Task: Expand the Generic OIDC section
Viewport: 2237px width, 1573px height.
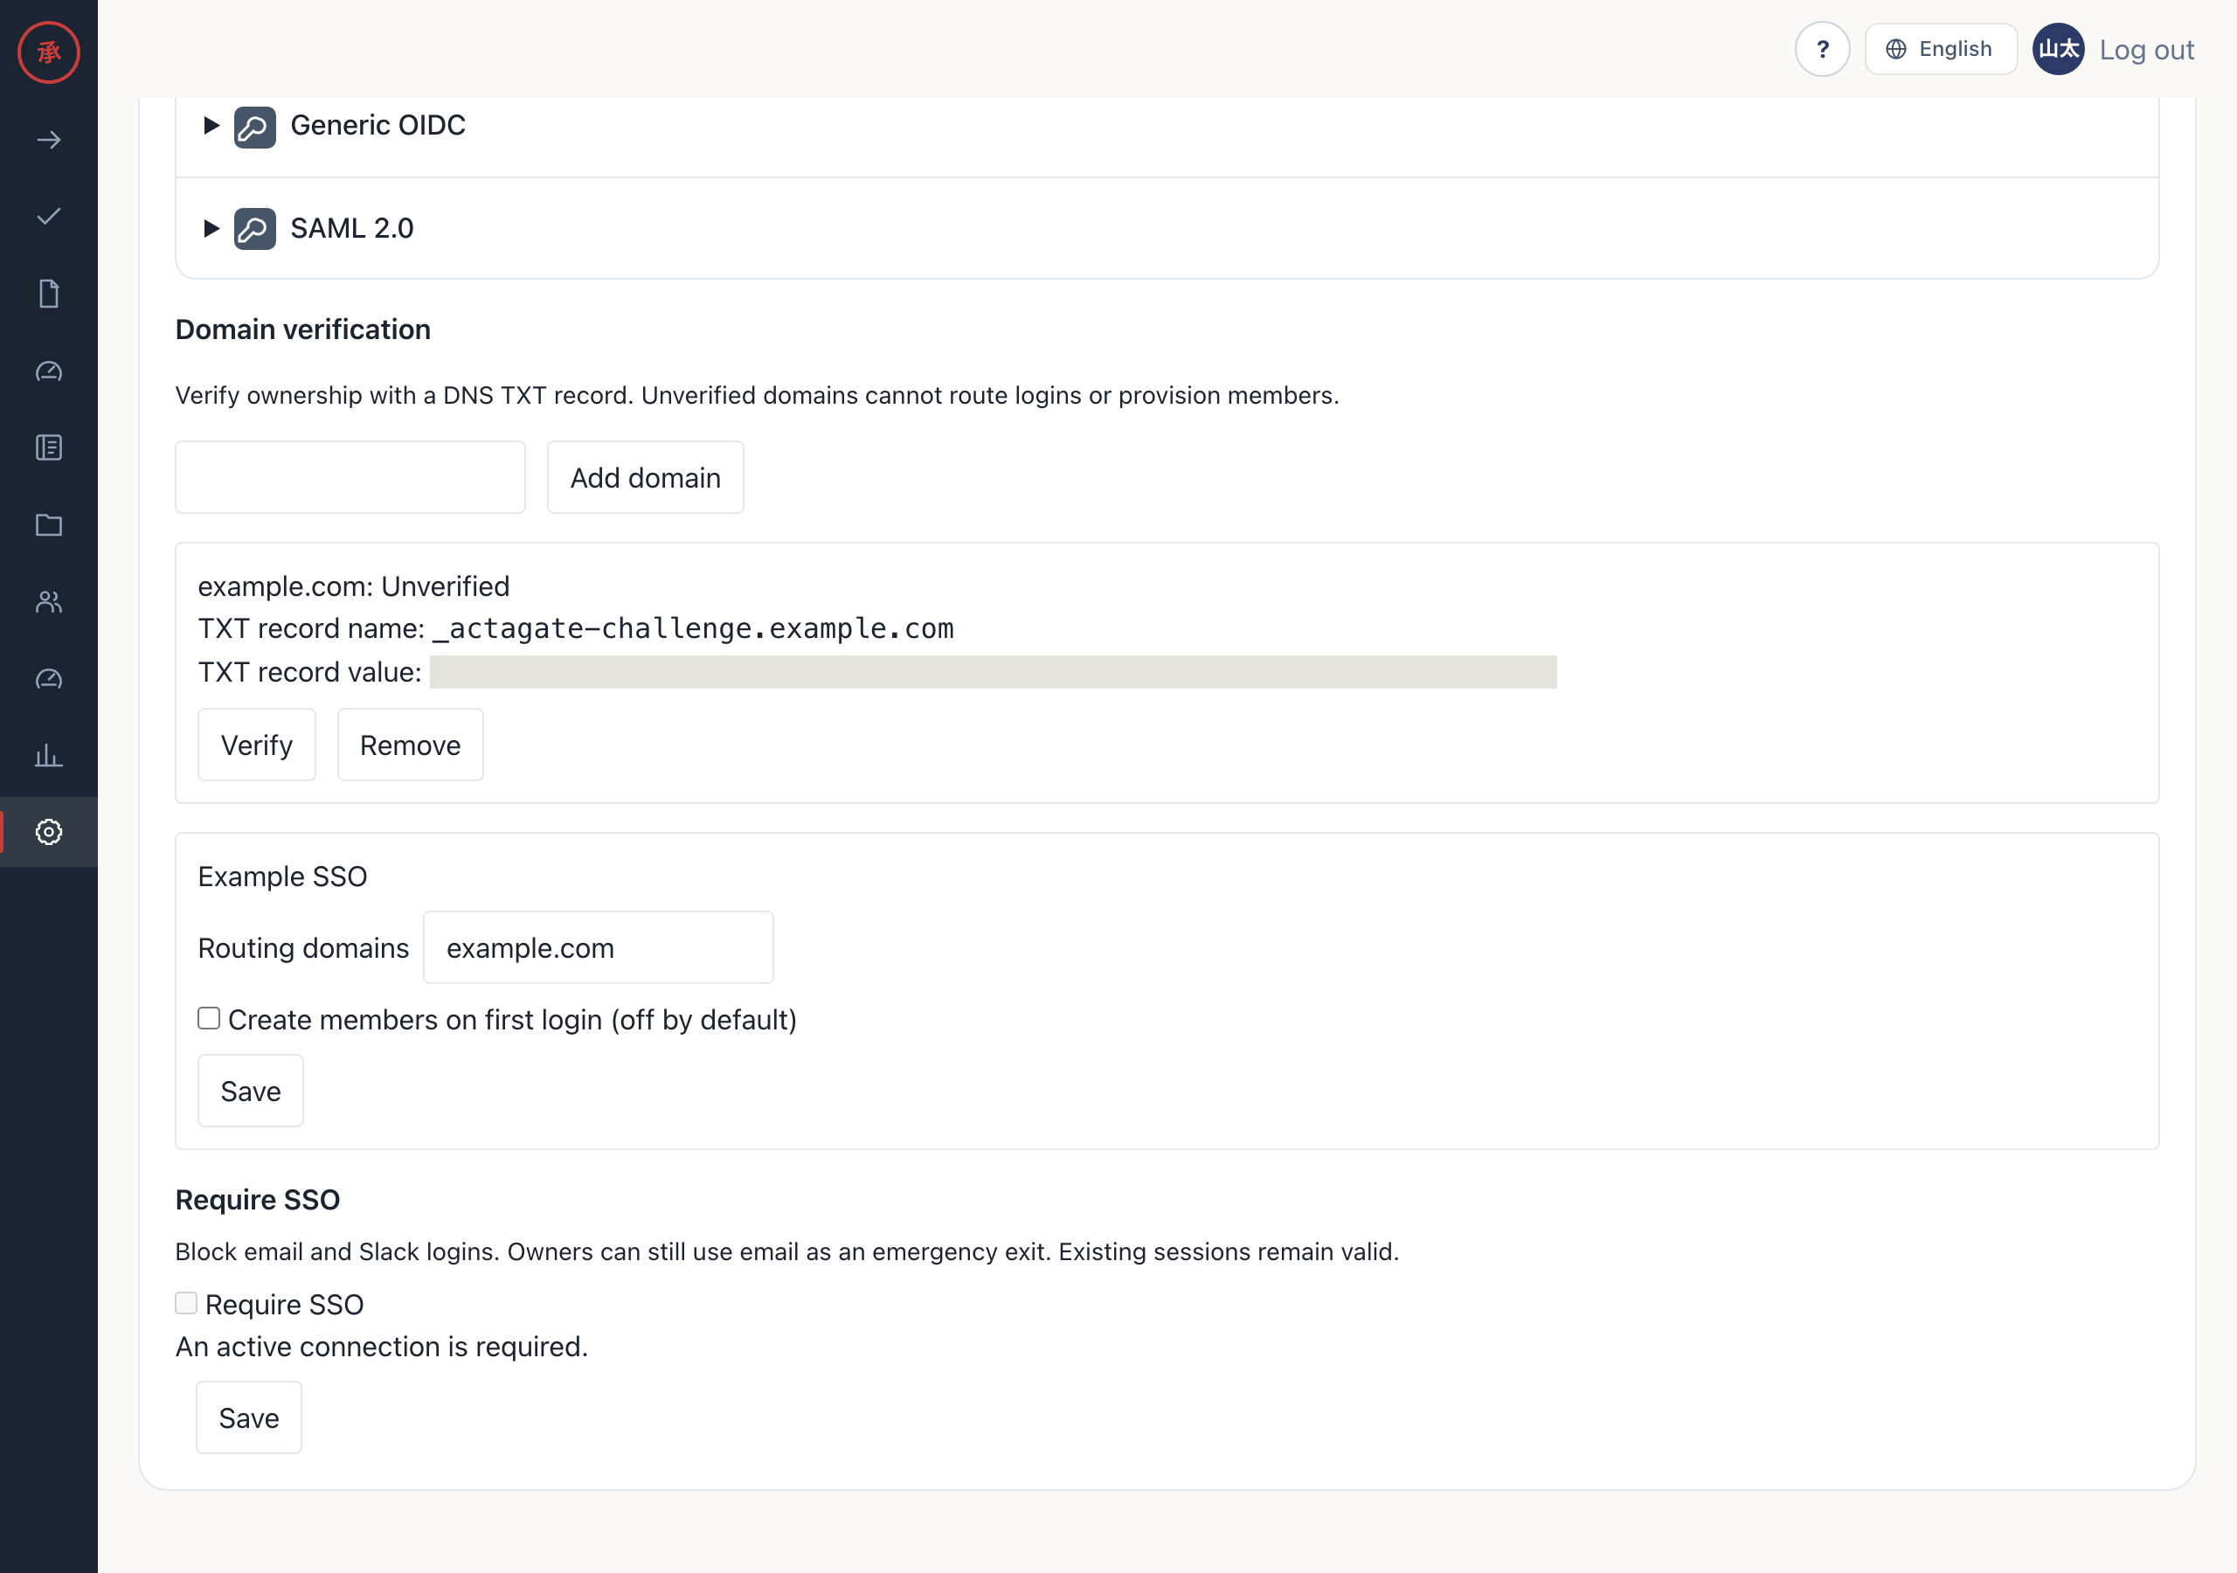Action: pyautogui.click(x=211, y=125)
